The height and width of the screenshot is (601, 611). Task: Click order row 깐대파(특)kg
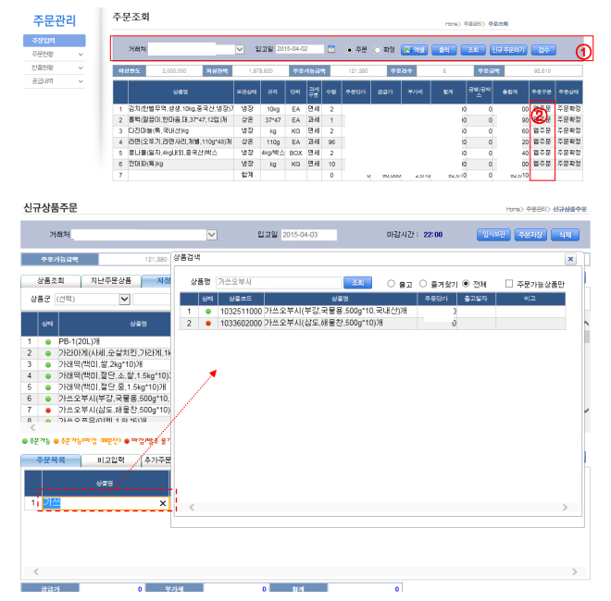pos(347,165)
